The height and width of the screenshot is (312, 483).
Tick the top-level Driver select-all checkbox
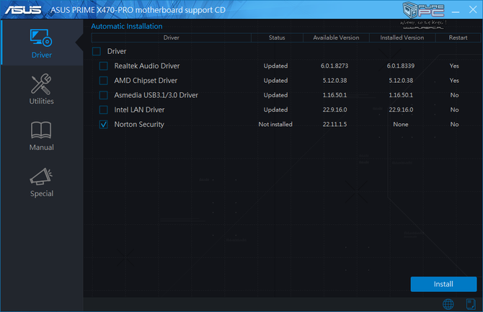97,51
